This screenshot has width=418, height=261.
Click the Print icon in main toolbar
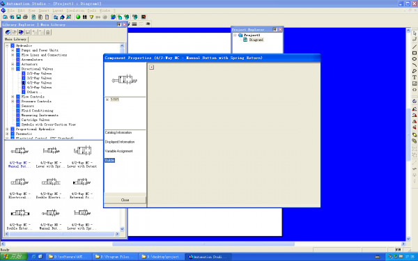point(25,17)
